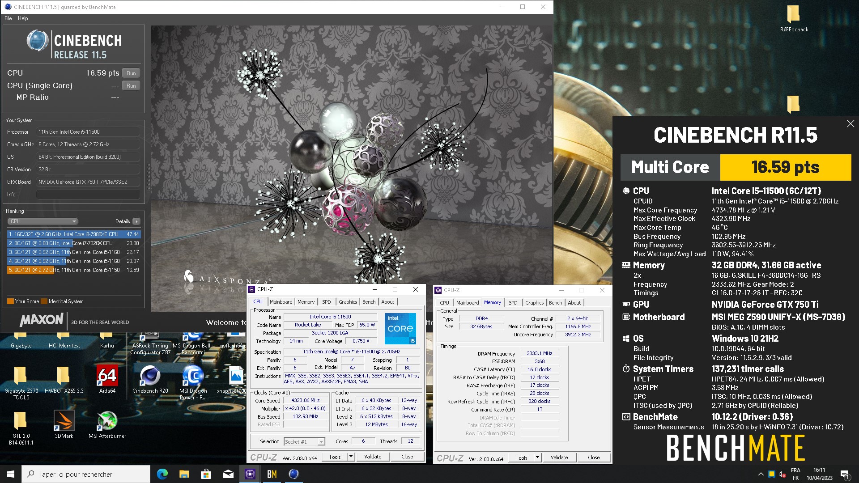Select ranking entry scoring 22.17
Viewport: 859px width, 483px height.
[74, 252]
